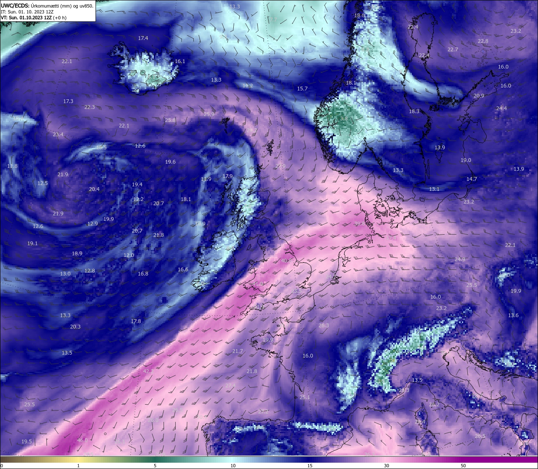Click the 25.1 map value

click(305, 397)
